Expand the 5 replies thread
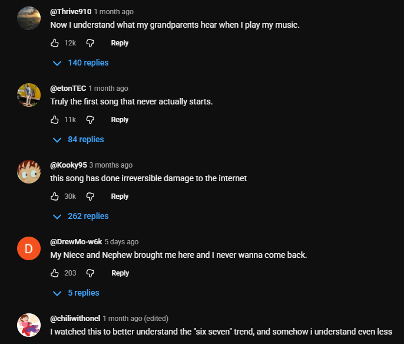This screenshot has width=404, height=344. (x=77, y=293)
